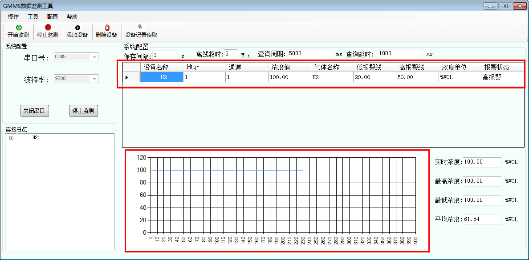
Task: Click the 报警状态 column header
Action: click(502, 68)
